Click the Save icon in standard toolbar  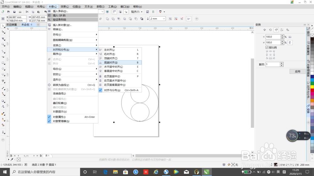click(x=14, y=12)
